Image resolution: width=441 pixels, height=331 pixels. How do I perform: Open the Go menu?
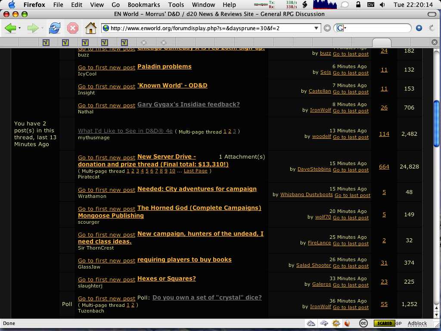click(x=115, y=4)
